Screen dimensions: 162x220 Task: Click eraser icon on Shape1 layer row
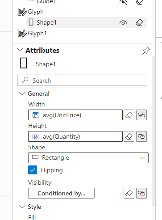point(139,23)
